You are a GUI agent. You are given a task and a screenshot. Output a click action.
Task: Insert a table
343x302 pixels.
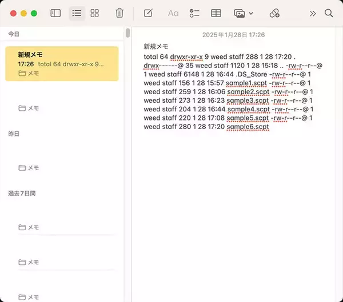pos(216,13)
